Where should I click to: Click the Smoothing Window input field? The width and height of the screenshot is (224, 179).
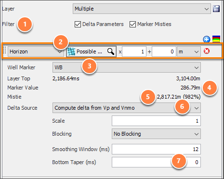tap(156, 149)
